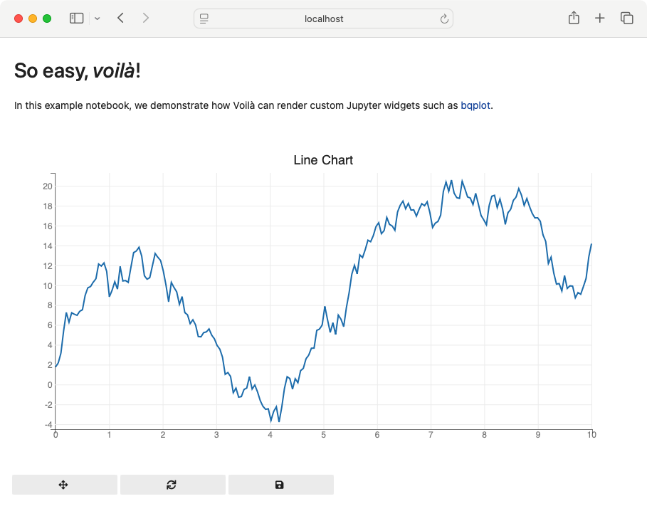647x516 pixels.
Task: Show the tab overview
Action: 626,19
